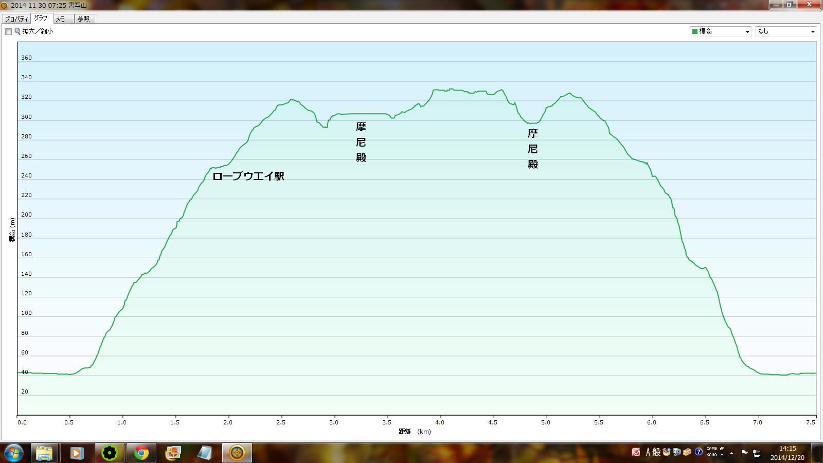
Task: Open the green gear app on taskbar
Action: (109, 453)
